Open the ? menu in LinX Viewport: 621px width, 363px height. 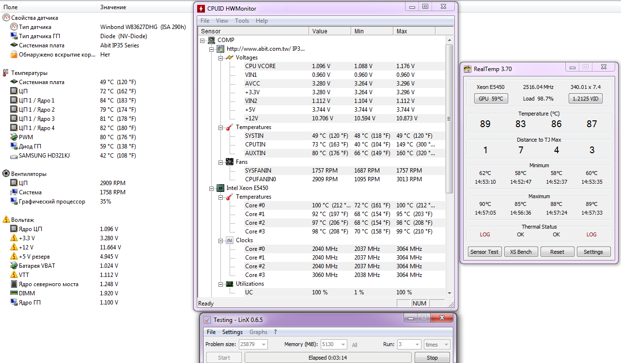coord(275,332)
